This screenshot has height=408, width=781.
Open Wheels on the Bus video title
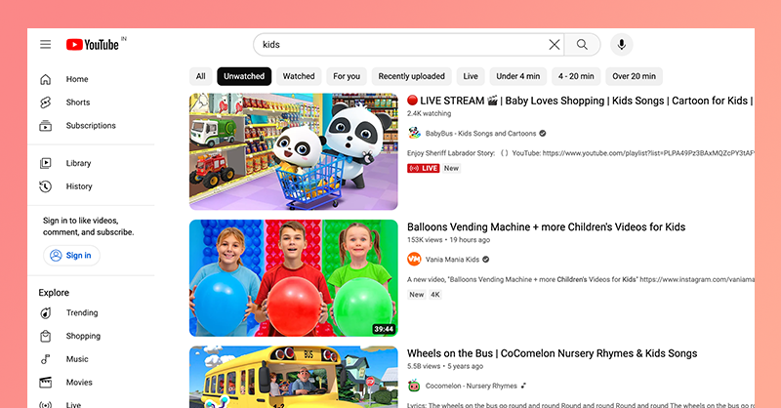[x=552, y=353]
